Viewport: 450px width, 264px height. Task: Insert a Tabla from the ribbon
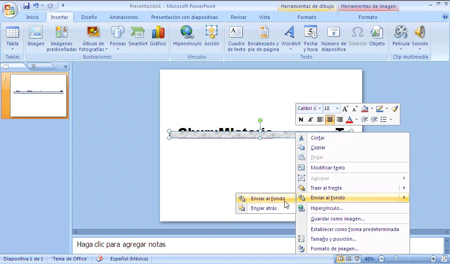click(x=12, y=39)
